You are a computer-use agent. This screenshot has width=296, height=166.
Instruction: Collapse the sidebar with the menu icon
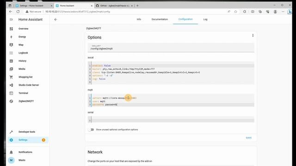pos(11,19)
